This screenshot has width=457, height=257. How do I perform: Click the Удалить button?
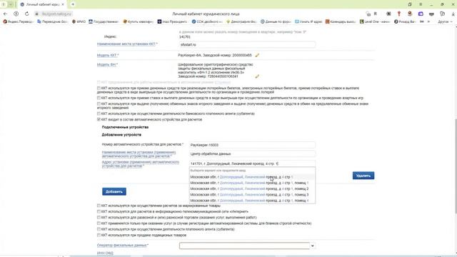click(363, 176)
